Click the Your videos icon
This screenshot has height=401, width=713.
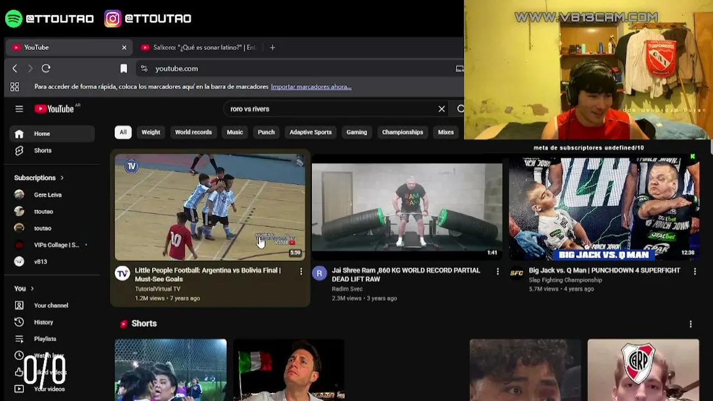point(19,389)
